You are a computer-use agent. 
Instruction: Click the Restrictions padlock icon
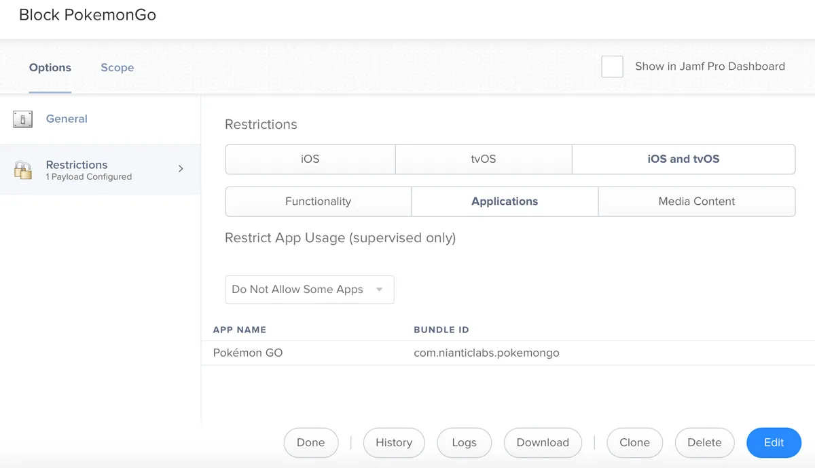click(x=22, y=170)
